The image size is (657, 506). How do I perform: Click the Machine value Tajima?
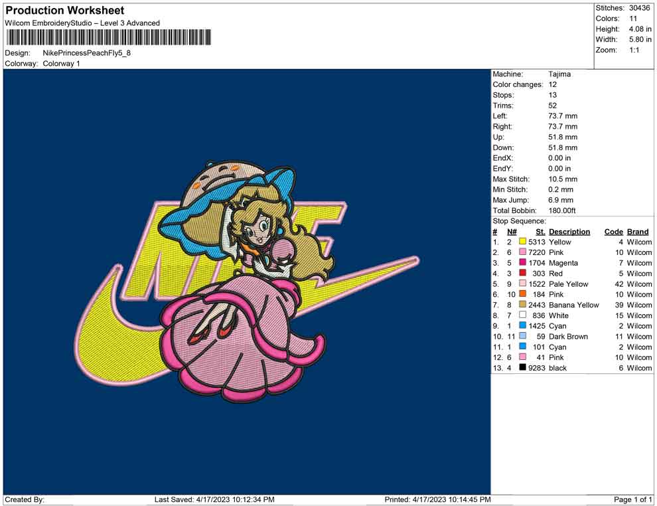click(x=559, y=74)
